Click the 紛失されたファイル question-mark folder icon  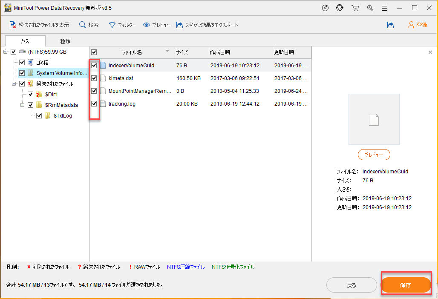pos(30,83)
